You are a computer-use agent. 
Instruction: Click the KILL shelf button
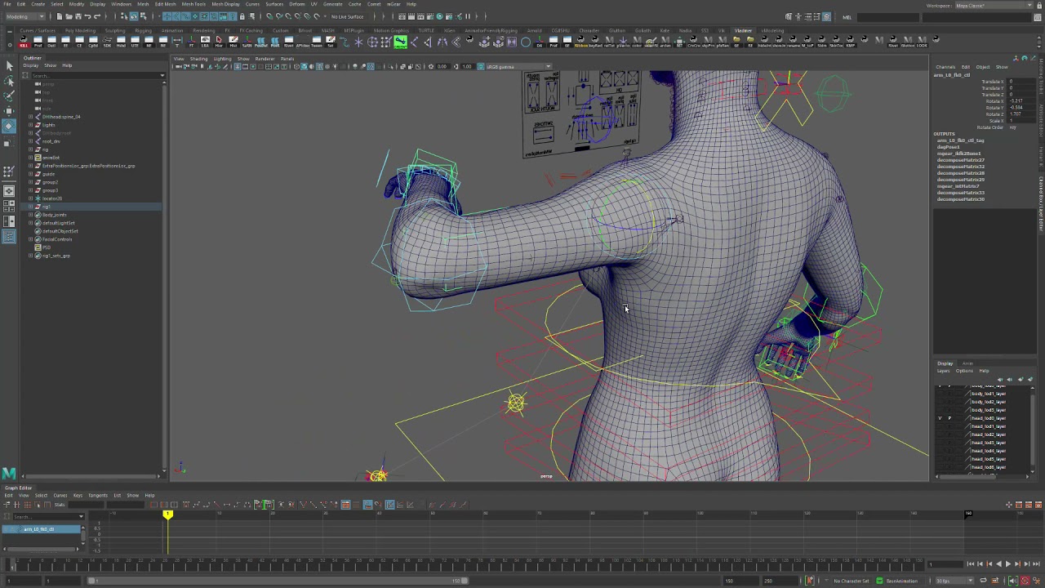pos(24,42)
